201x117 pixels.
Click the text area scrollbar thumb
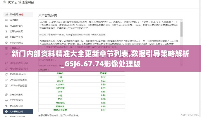(x=181, y=29)
